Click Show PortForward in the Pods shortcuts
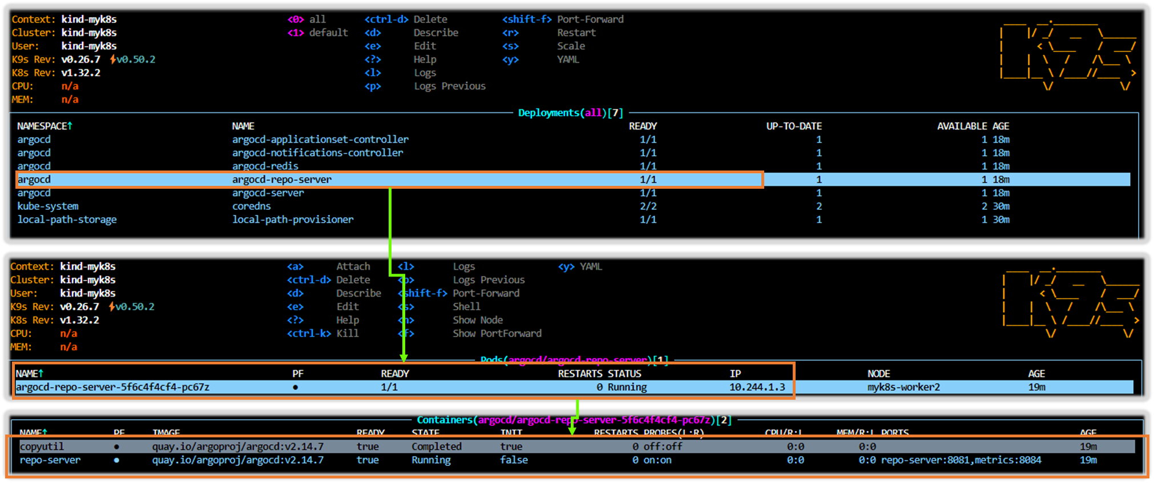The width and height of the screenshot is (1154, 483). point(497,334)
